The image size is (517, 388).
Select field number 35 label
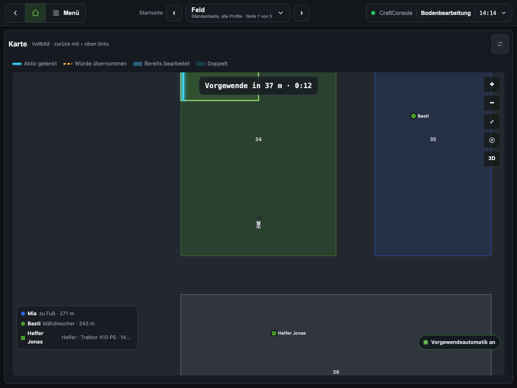coord(433,139)
